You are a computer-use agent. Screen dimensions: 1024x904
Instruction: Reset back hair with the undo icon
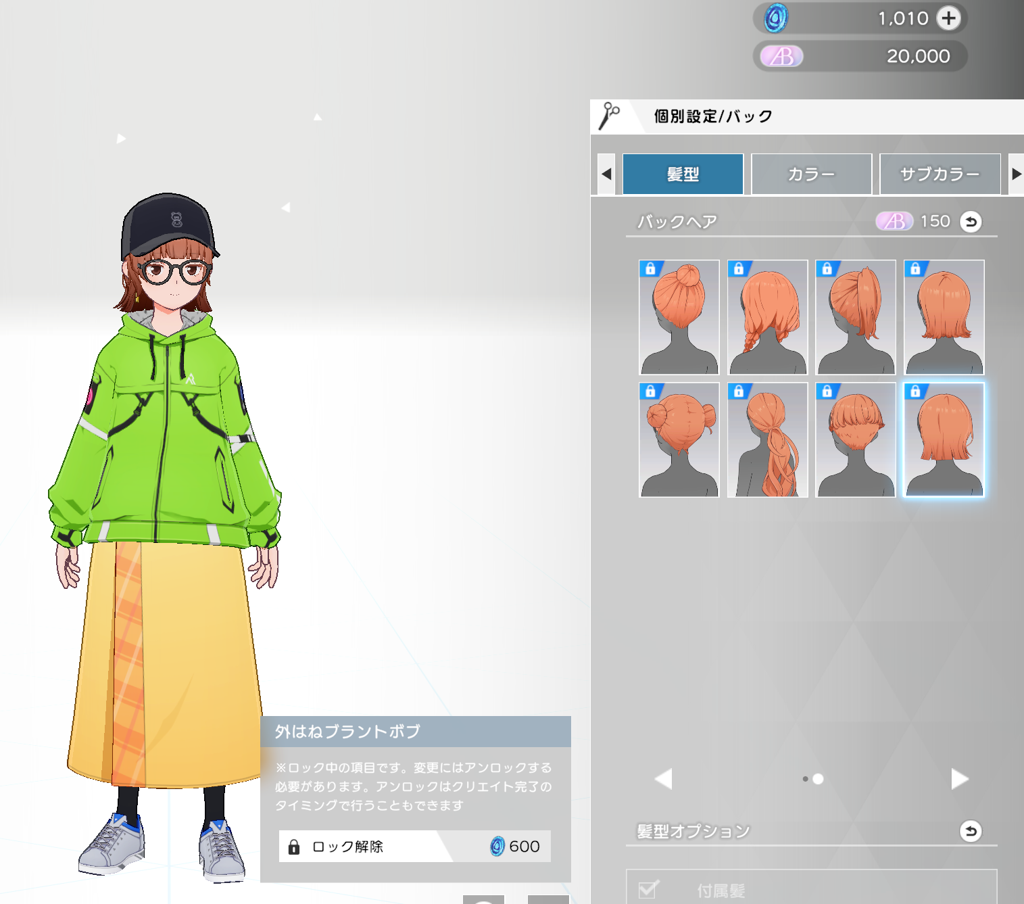pos(971,222)
